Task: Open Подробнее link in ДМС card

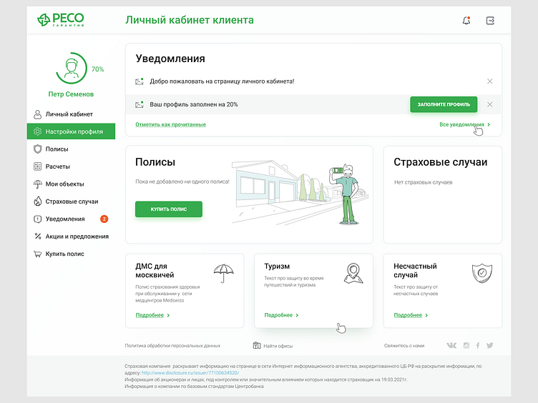Action: pyautogui.click(x=150, y=315)
